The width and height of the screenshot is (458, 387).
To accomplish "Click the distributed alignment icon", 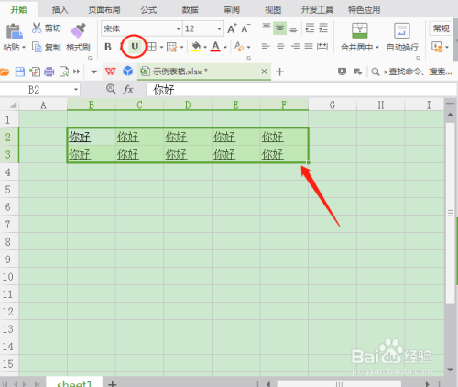I will tap(322, 47).
